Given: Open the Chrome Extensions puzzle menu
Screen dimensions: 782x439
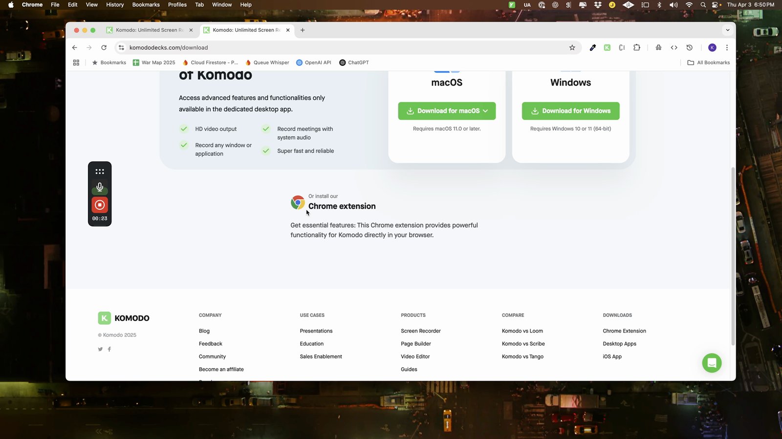Looking at the screenshot, I should pyautogui.click(x=636, y=47).
